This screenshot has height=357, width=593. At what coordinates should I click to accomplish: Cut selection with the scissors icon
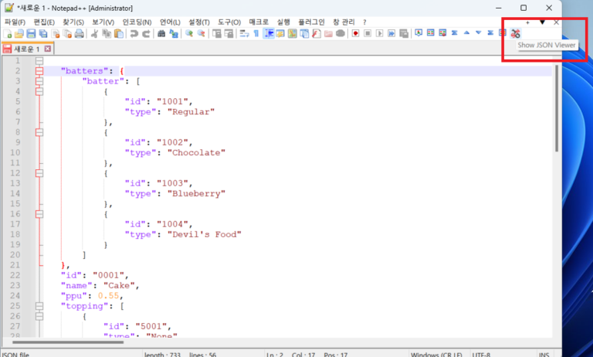94,34
